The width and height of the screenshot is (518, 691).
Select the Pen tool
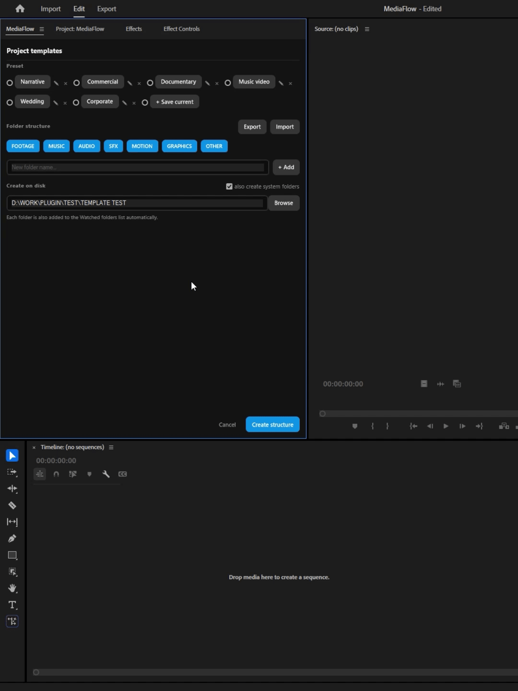pos(12,538)
